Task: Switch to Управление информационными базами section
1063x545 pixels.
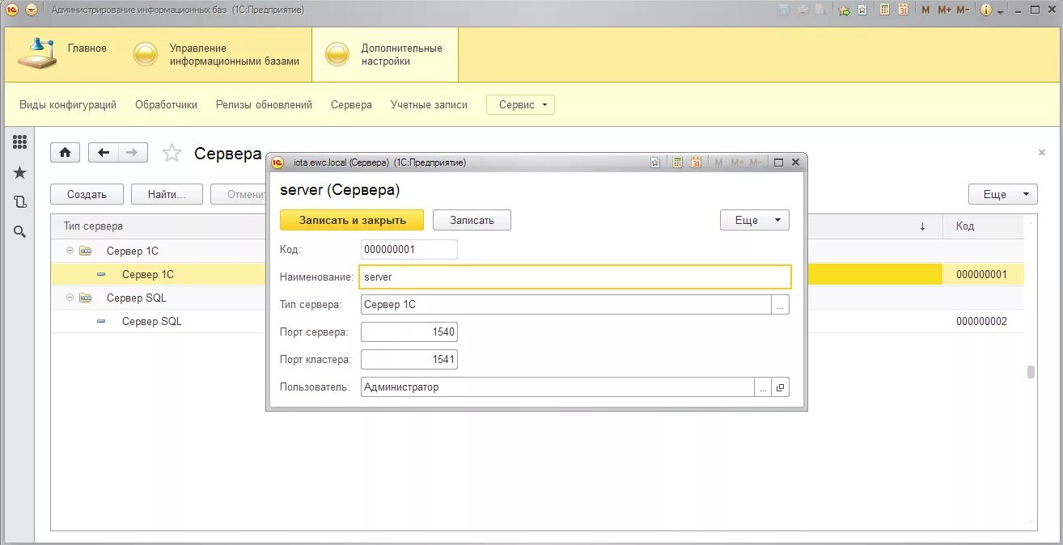Action: tap(216, 55)
